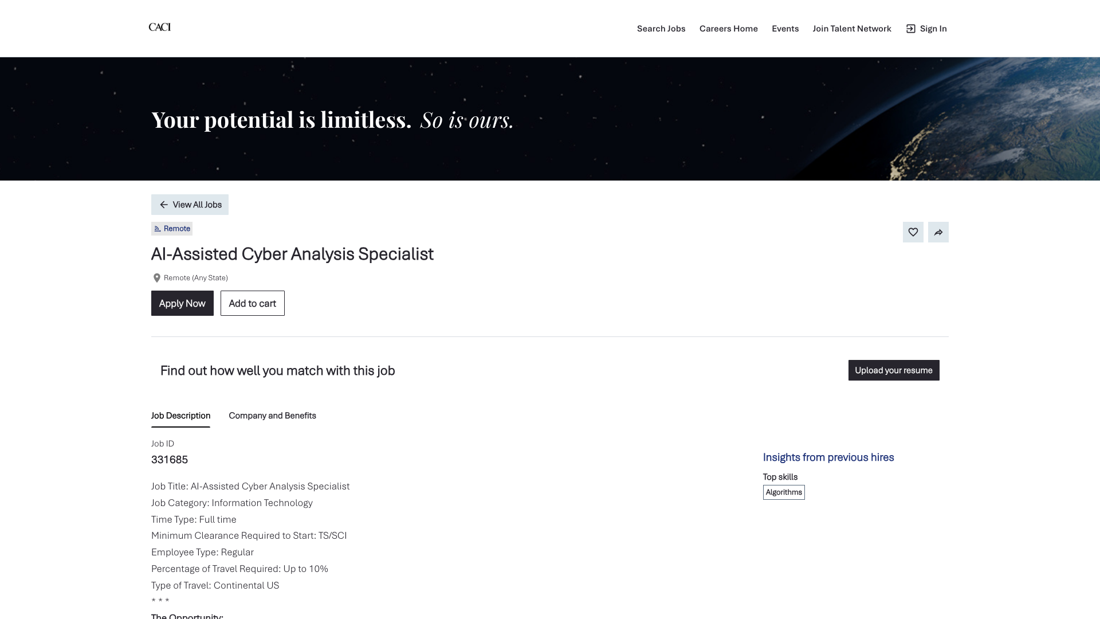Viewport: 1100px width, 619px height.
Task: Open the Company and Benefits tab
Action: [272, 416]
